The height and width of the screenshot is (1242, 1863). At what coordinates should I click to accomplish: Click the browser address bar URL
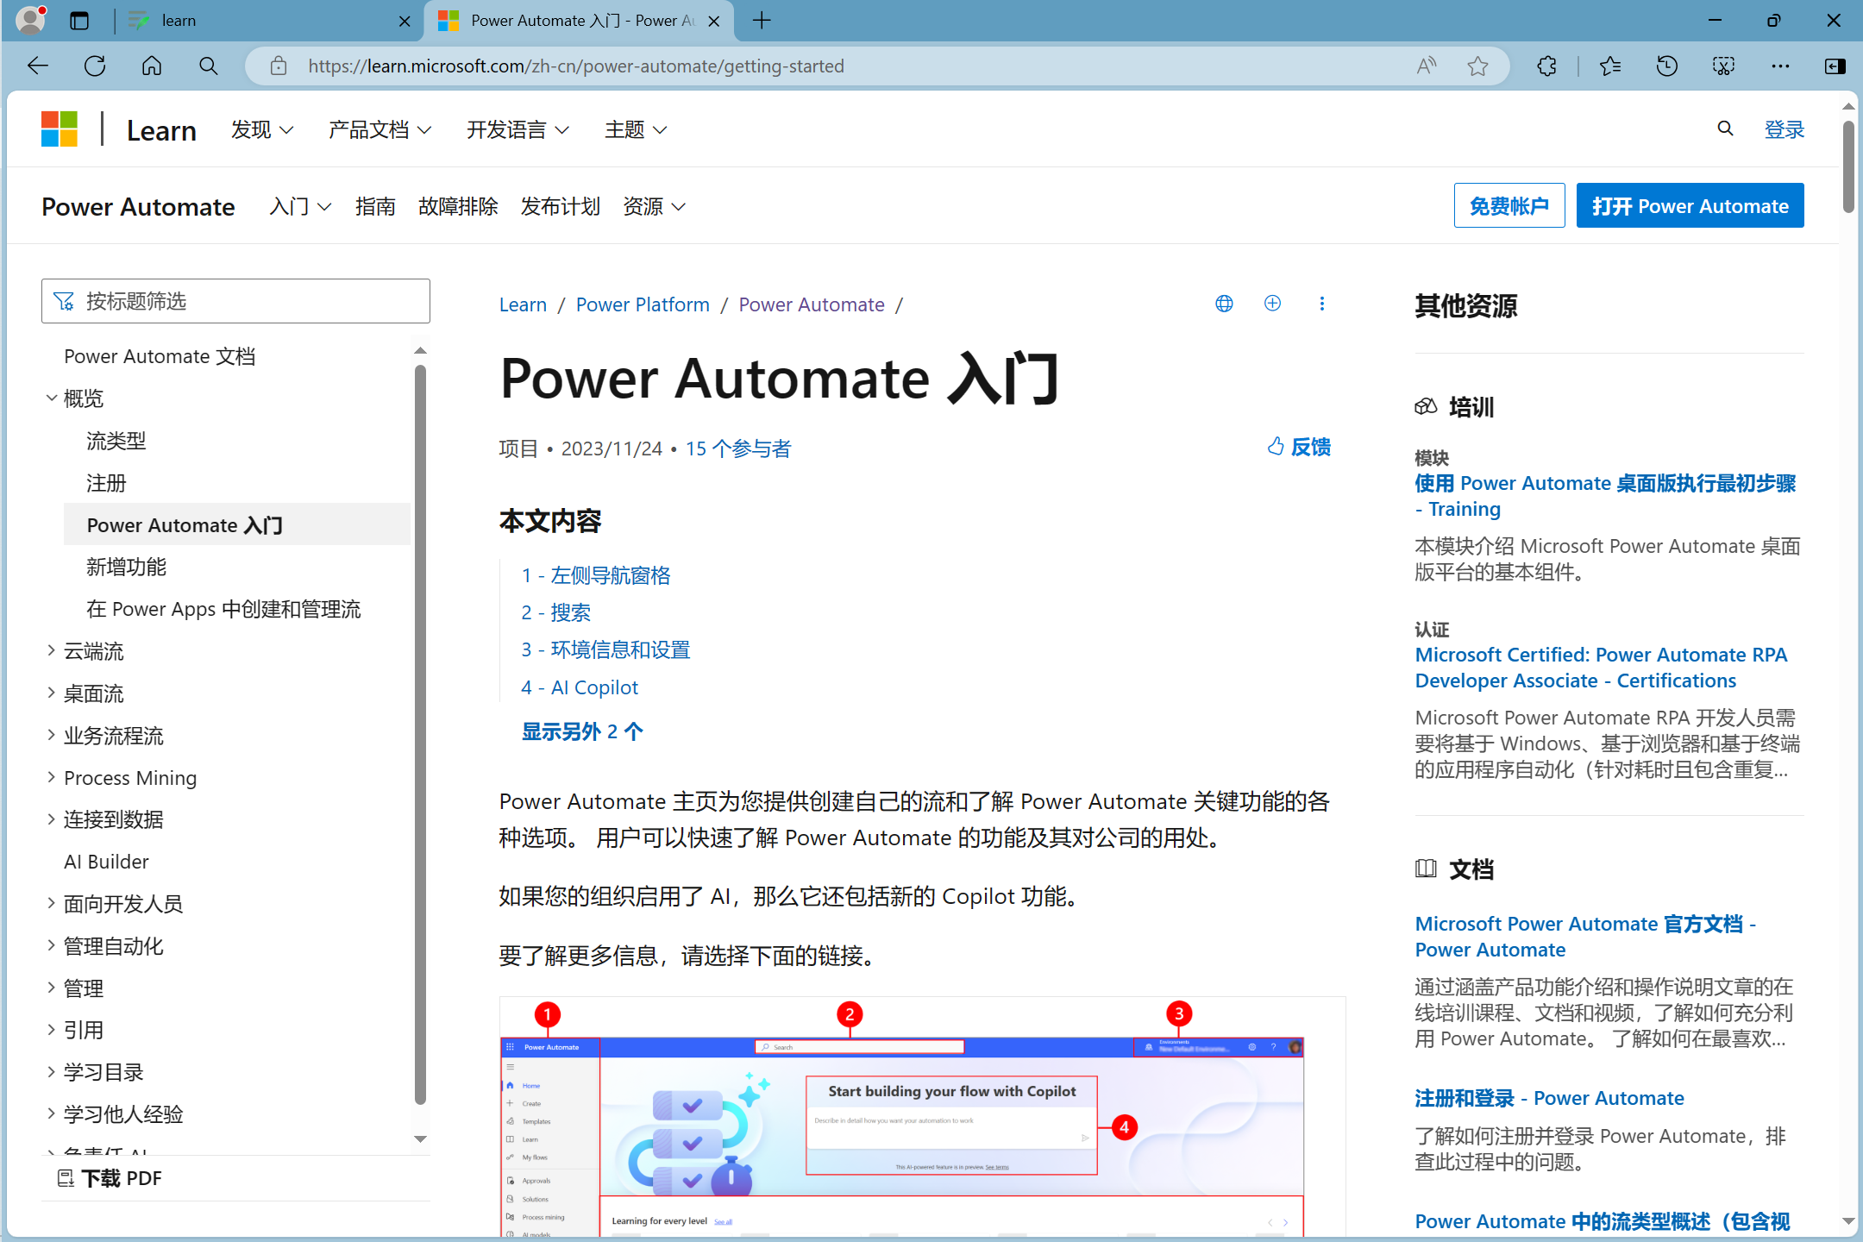coord(576,66)
